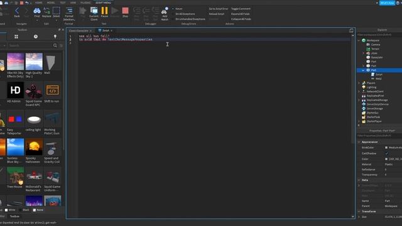This screenshot has height=226, width=402.
Task: Click the Filter workspace field in Explorer
Action: [379, 35]
